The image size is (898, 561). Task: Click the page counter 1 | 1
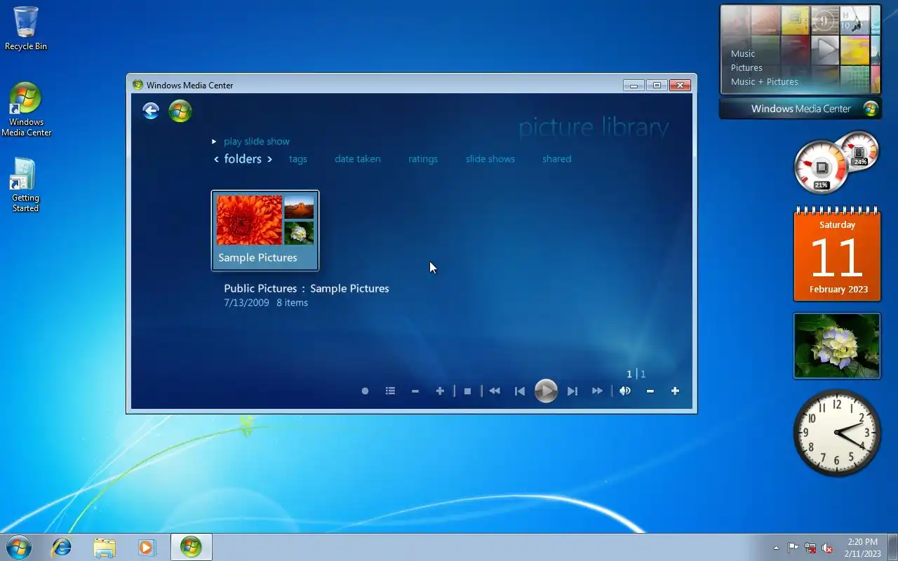(636, 374)
